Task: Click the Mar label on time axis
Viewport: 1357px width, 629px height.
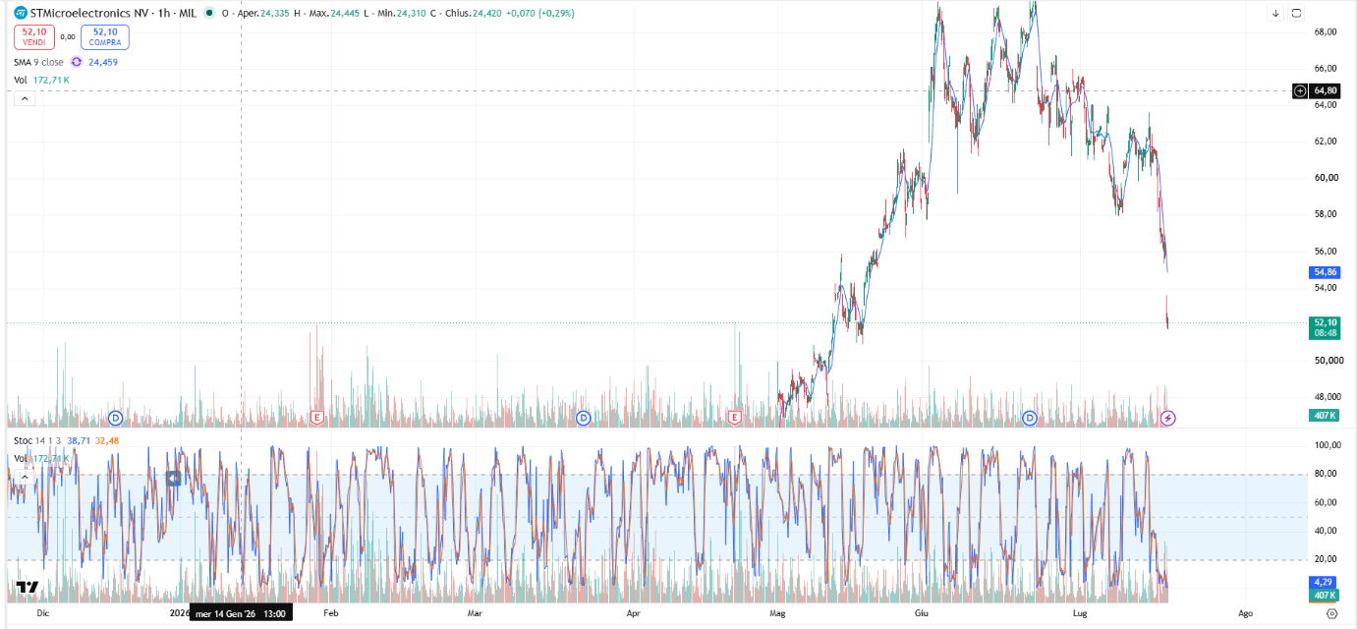Action: [x=476, y=613]
